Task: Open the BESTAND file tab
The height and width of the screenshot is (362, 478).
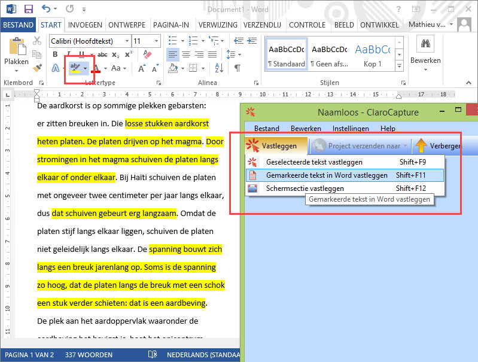Action: point(18,25)
